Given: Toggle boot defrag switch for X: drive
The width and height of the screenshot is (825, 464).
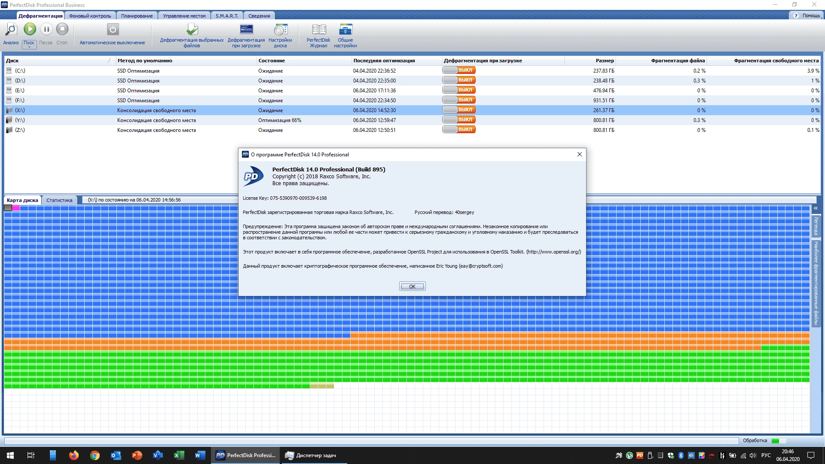Looking at the screenshot, I should coord(459,110).
